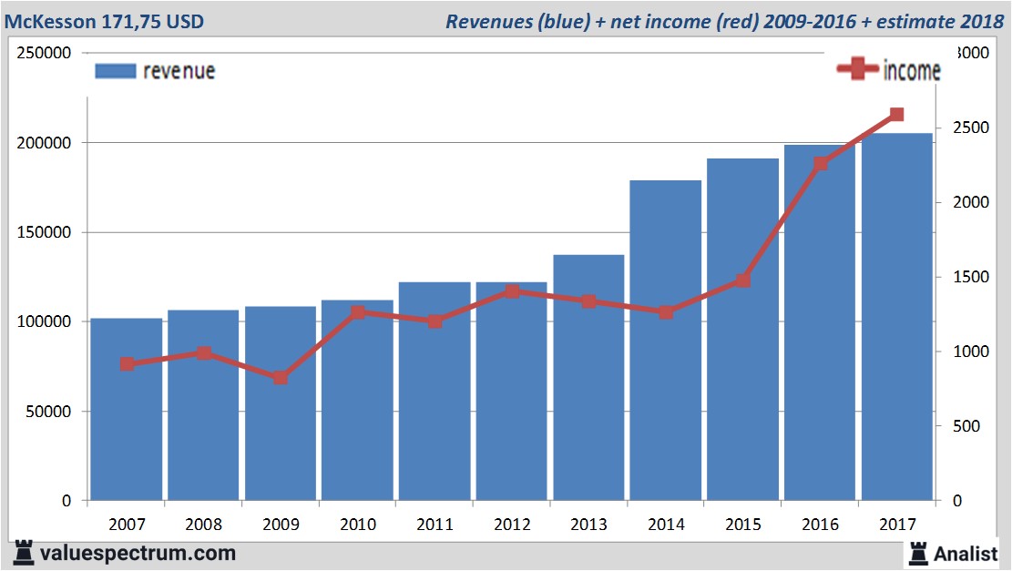The width and height of the screenshot is (1012, 571).
Task: Click the 2015 income data point
Action: click(743, 280)
